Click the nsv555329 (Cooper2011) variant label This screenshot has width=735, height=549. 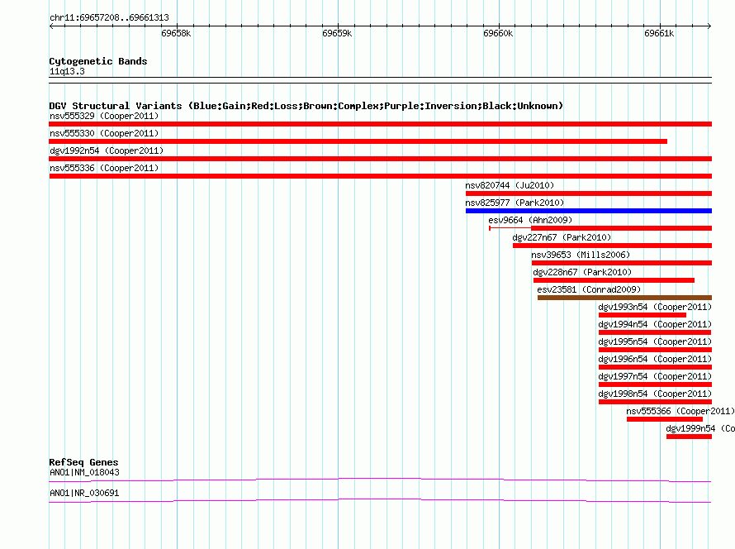[x=104, y=116]
